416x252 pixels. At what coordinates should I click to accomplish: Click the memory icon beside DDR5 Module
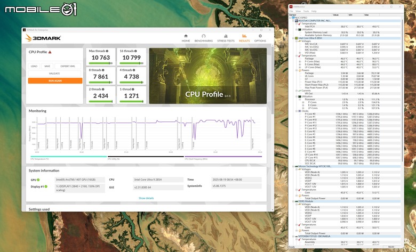click(297, 201)
